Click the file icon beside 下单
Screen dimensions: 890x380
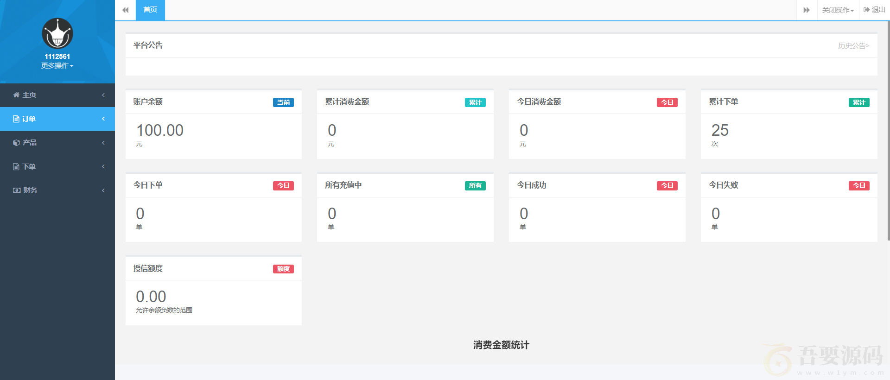point(16,167)
